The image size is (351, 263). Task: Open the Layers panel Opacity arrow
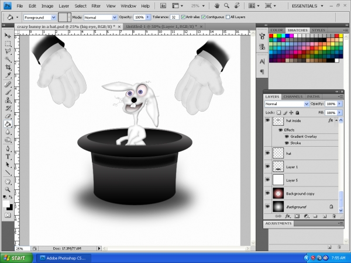click(x=339, y=104)
